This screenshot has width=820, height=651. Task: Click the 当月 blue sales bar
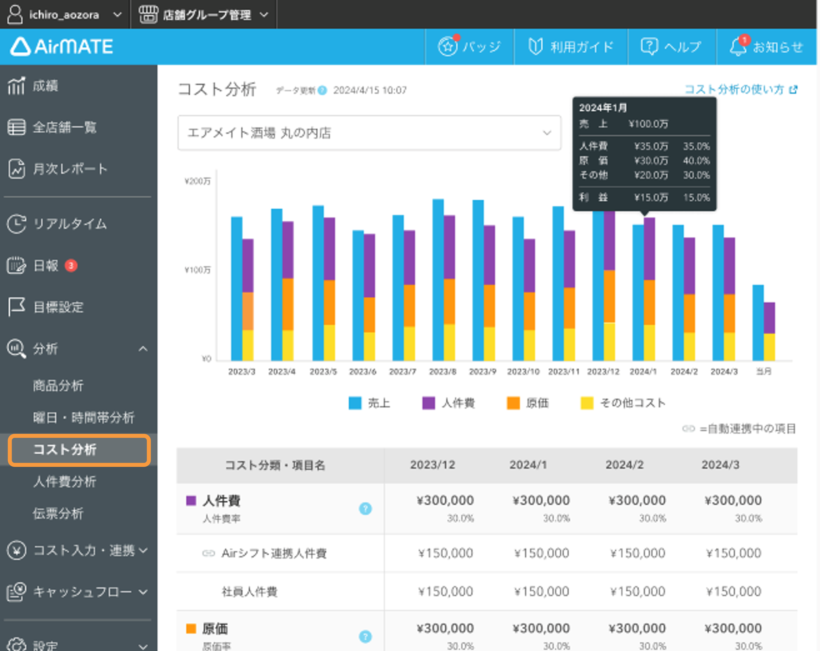coord(758,323)
